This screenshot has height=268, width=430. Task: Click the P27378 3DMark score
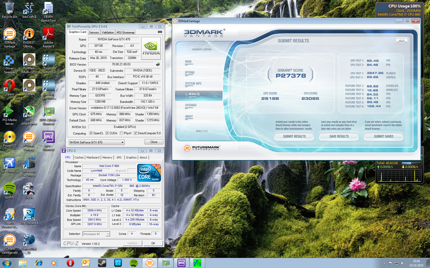point(291,76)
